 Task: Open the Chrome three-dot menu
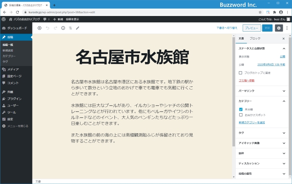pos(288,12)
